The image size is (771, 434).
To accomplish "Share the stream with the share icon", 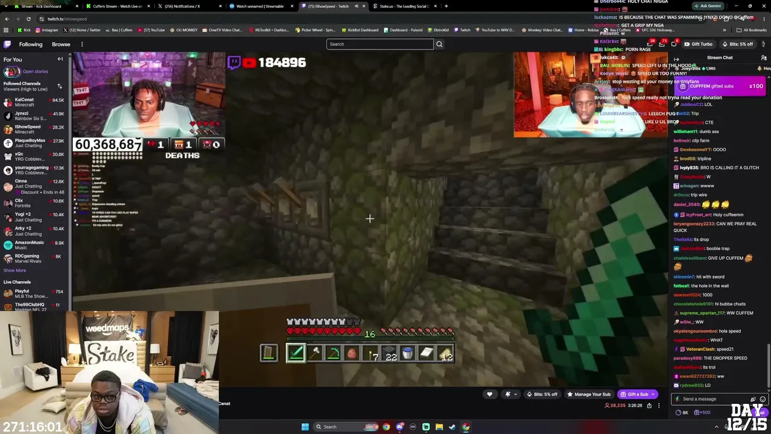I will (x=649, y=406).
